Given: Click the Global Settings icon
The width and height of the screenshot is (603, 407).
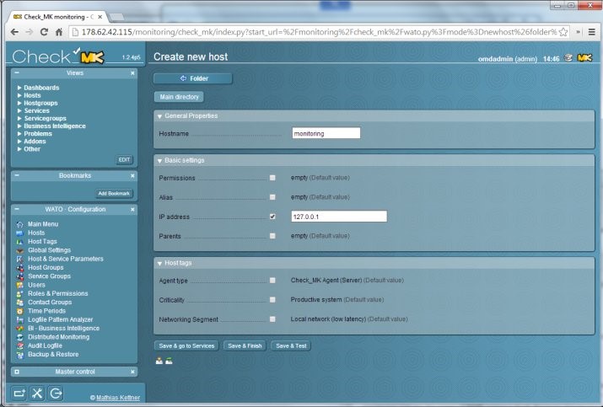Looking at the screenshot, I should click(x=19, y=250).
